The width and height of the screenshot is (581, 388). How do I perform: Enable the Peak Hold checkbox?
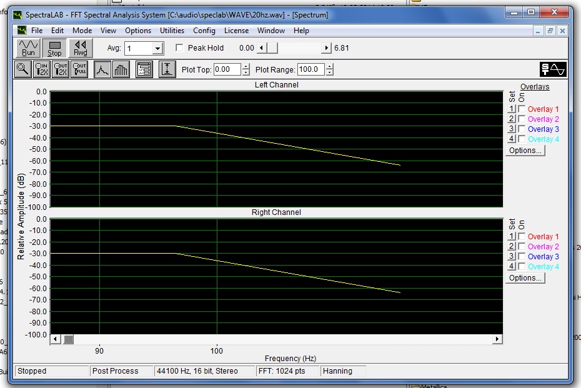180,48
